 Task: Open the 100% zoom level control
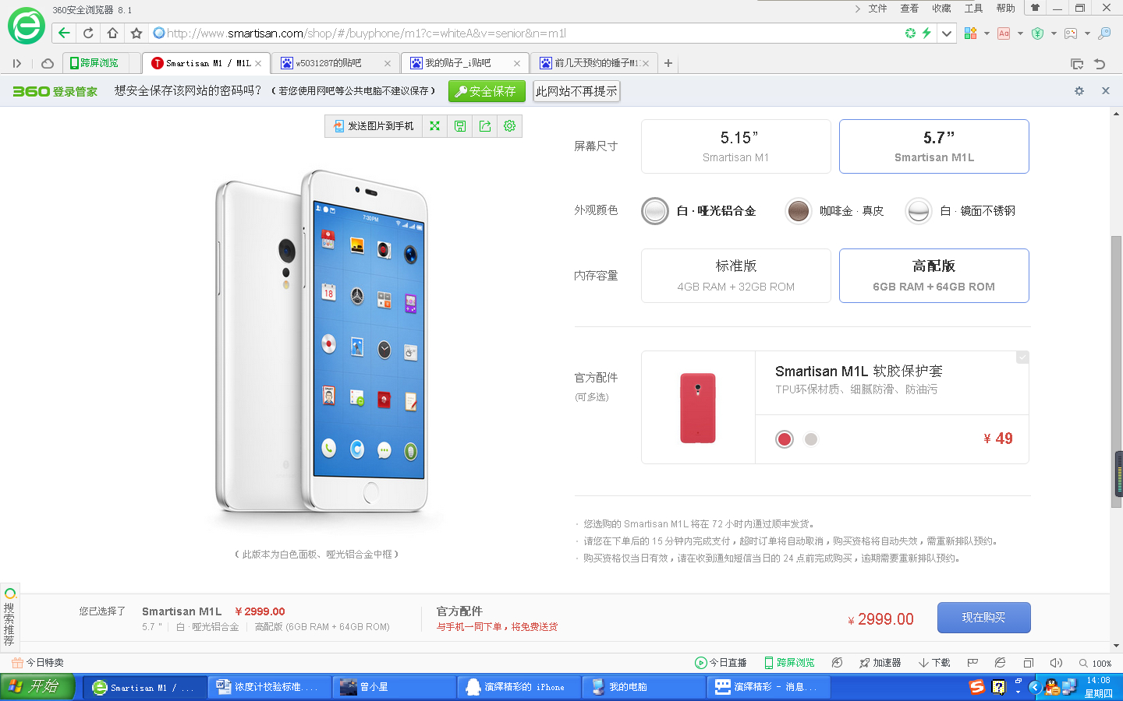coord(1096,663)
